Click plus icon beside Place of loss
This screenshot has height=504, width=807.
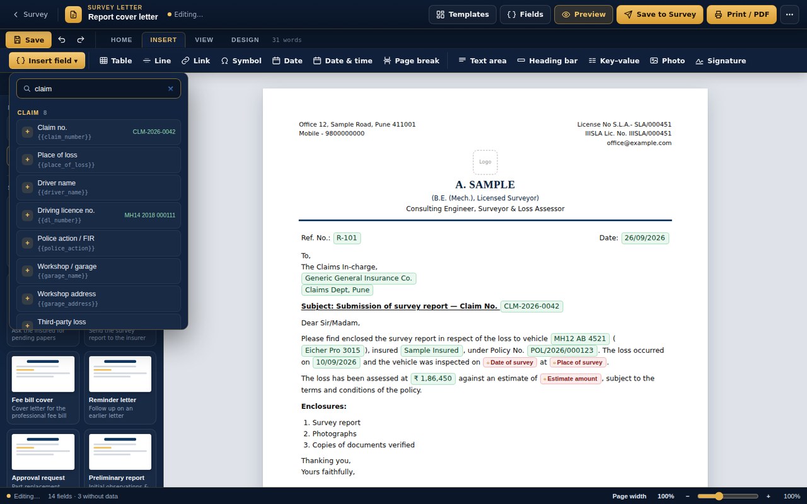[27, 159]
